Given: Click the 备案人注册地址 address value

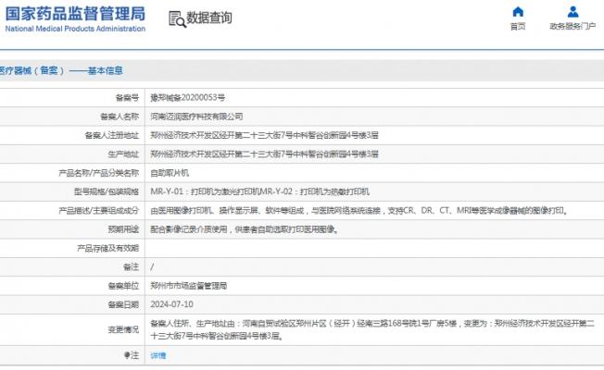Looking at the screenshot, I should coord(264,135).
